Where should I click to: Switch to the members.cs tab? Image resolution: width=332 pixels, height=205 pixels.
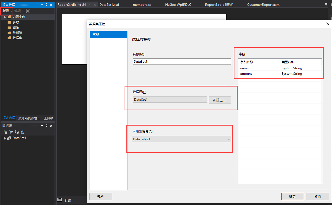tap(142, 4)
